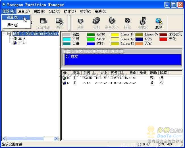Screen dimensions: 185x148
Task: Click the blue NTFS legend swatch
Action: pyautogui.click(x=91, y=44)
